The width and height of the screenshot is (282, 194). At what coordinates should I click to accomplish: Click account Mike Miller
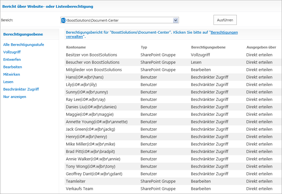point(90,144)
